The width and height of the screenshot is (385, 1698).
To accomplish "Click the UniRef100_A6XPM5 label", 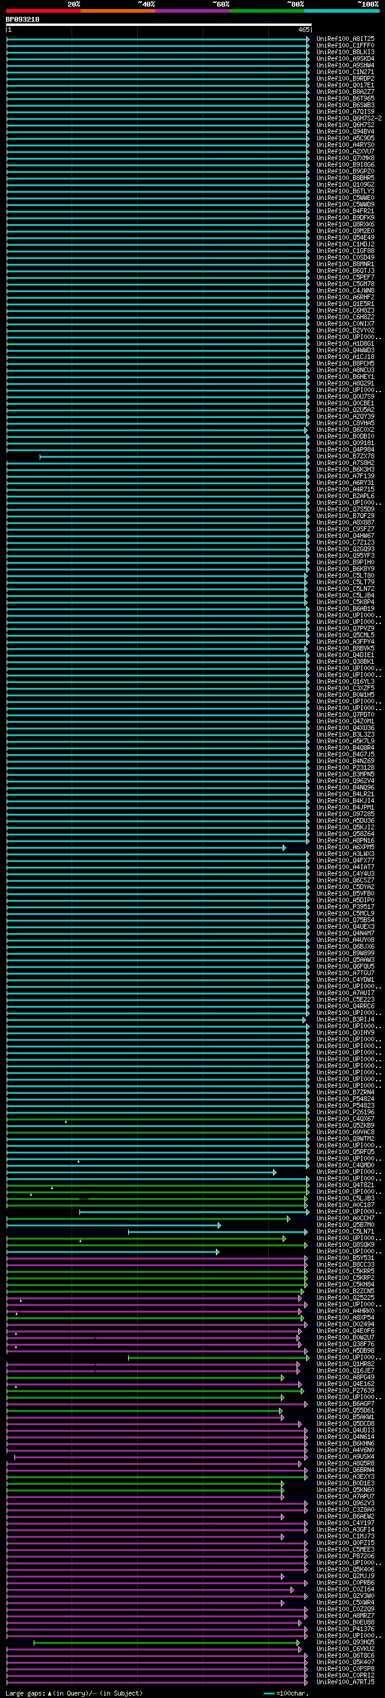I will click(x=345, y=847).
